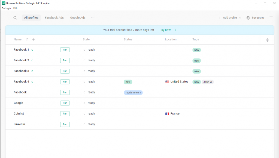This screenshot has width=279, height=158.
Task: Select the Facebook Ads tab
Action: coord(54,18)
